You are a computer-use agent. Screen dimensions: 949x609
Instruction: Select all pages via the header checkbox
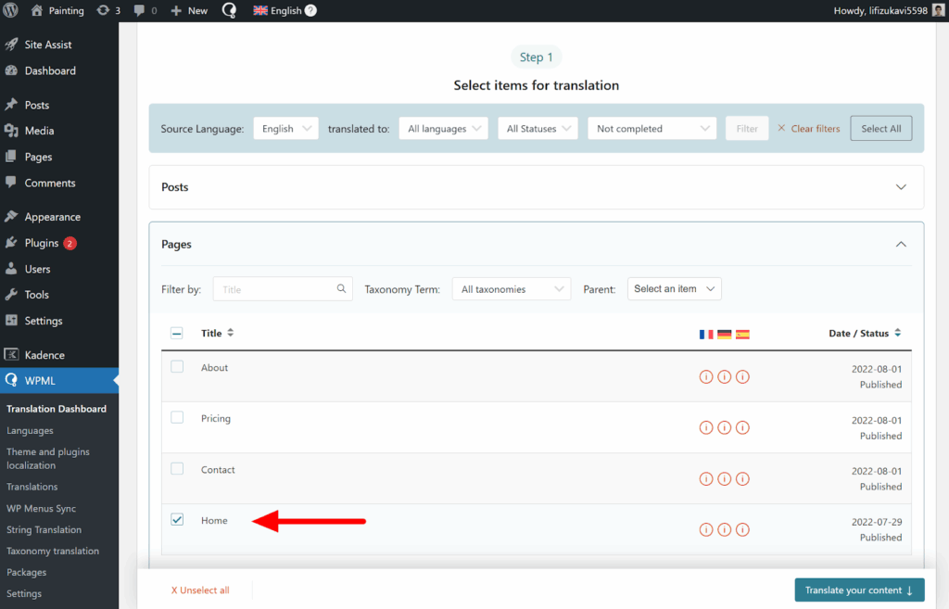click(x=177, y=332)
